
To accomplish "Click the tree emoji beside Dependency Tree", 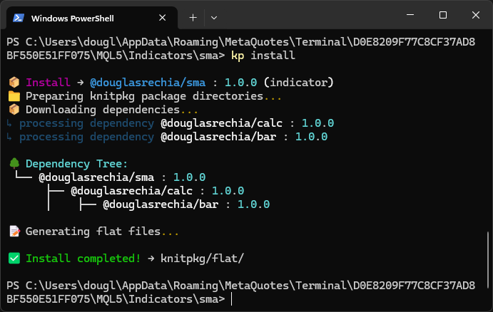I will point(13,164).
